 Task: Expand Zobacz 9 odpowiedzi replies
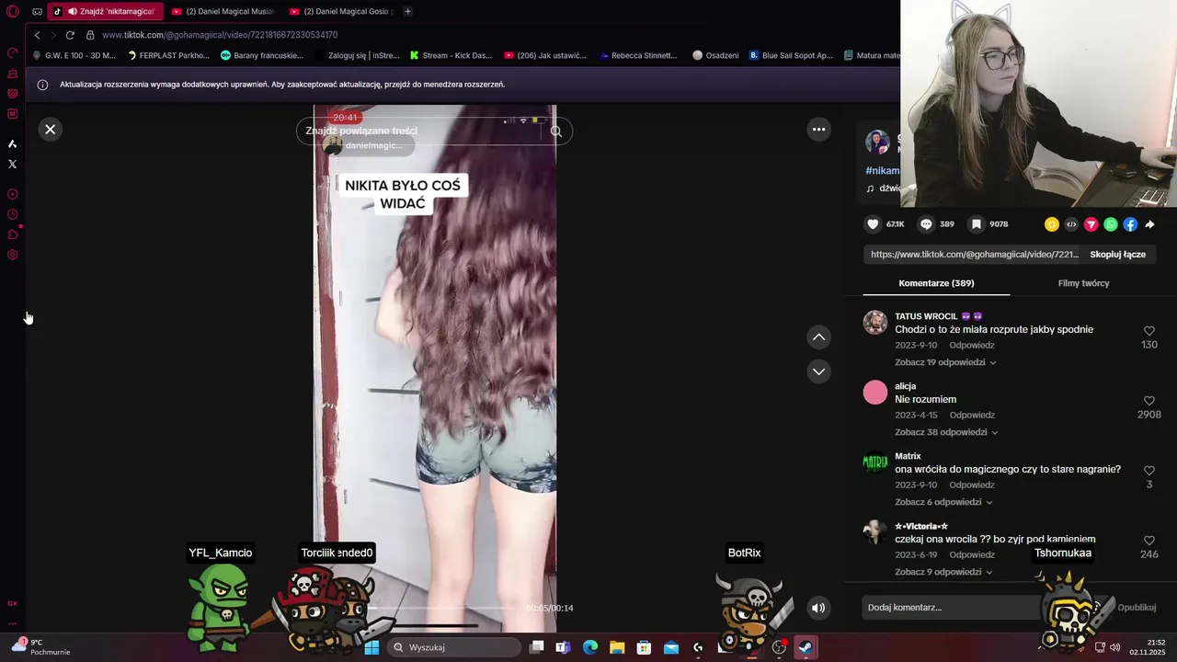click(943, 572)
